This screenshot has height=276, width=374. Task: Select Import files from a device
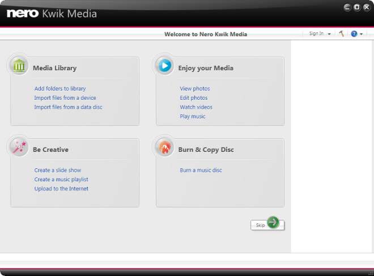[65, 98]
